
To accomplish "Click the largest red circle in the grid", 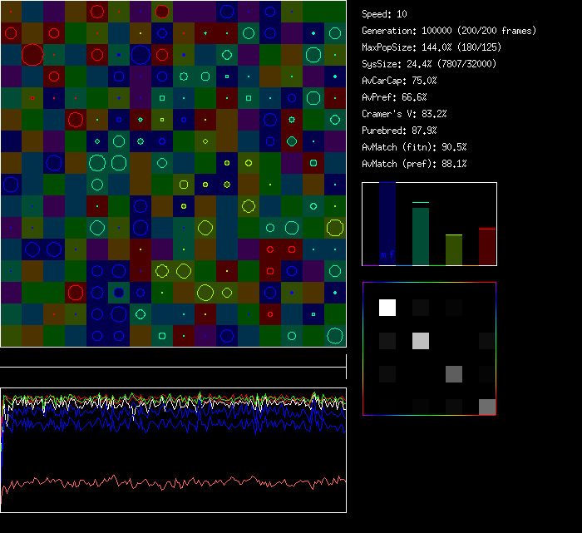I will click(x=32, y=55).
